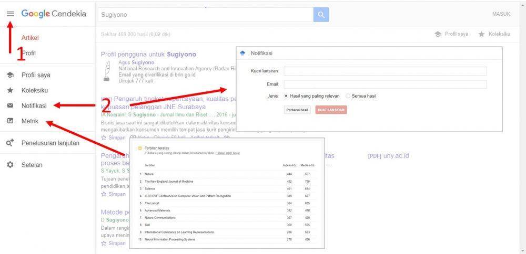Click the Email input field
The width and height of the screenshot is (526, 254).
pyautogui.click(x=385, y=84)
